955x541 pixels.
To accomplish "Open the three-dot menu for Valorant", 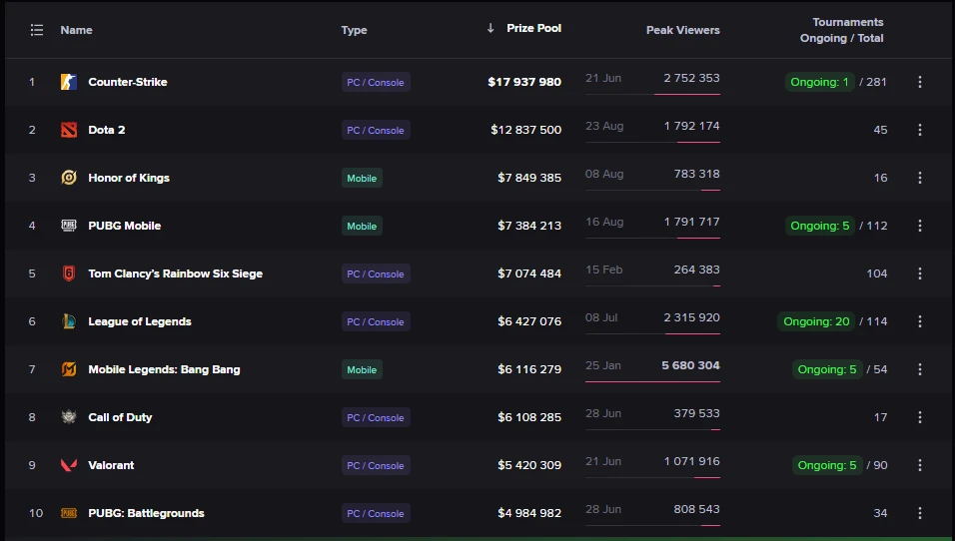I will click(920, 465).
